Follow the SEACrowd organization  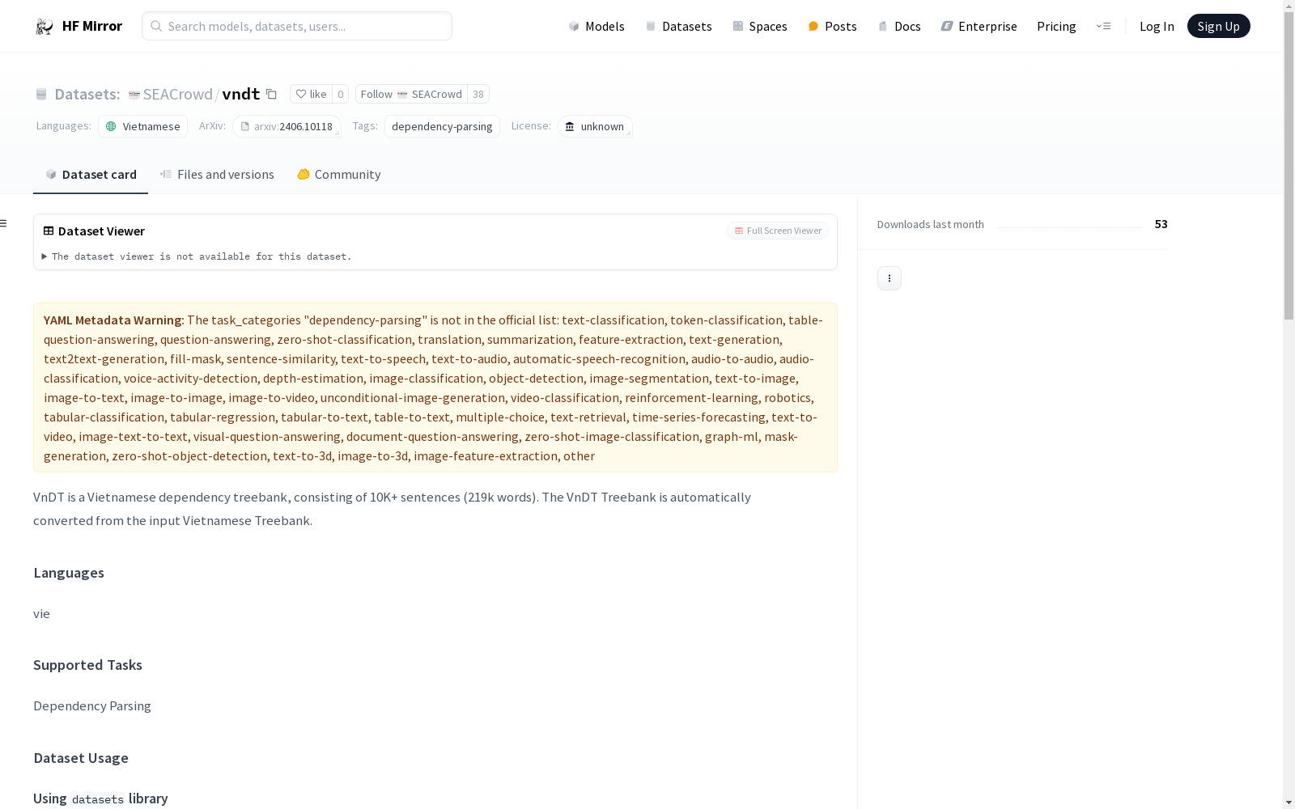[411, 94]
